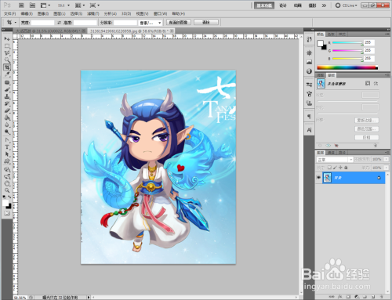Image resolution: width=392 pixels, height=300 pixels.
Task: Select the Zoom magnifier tool
Action: 7,190
